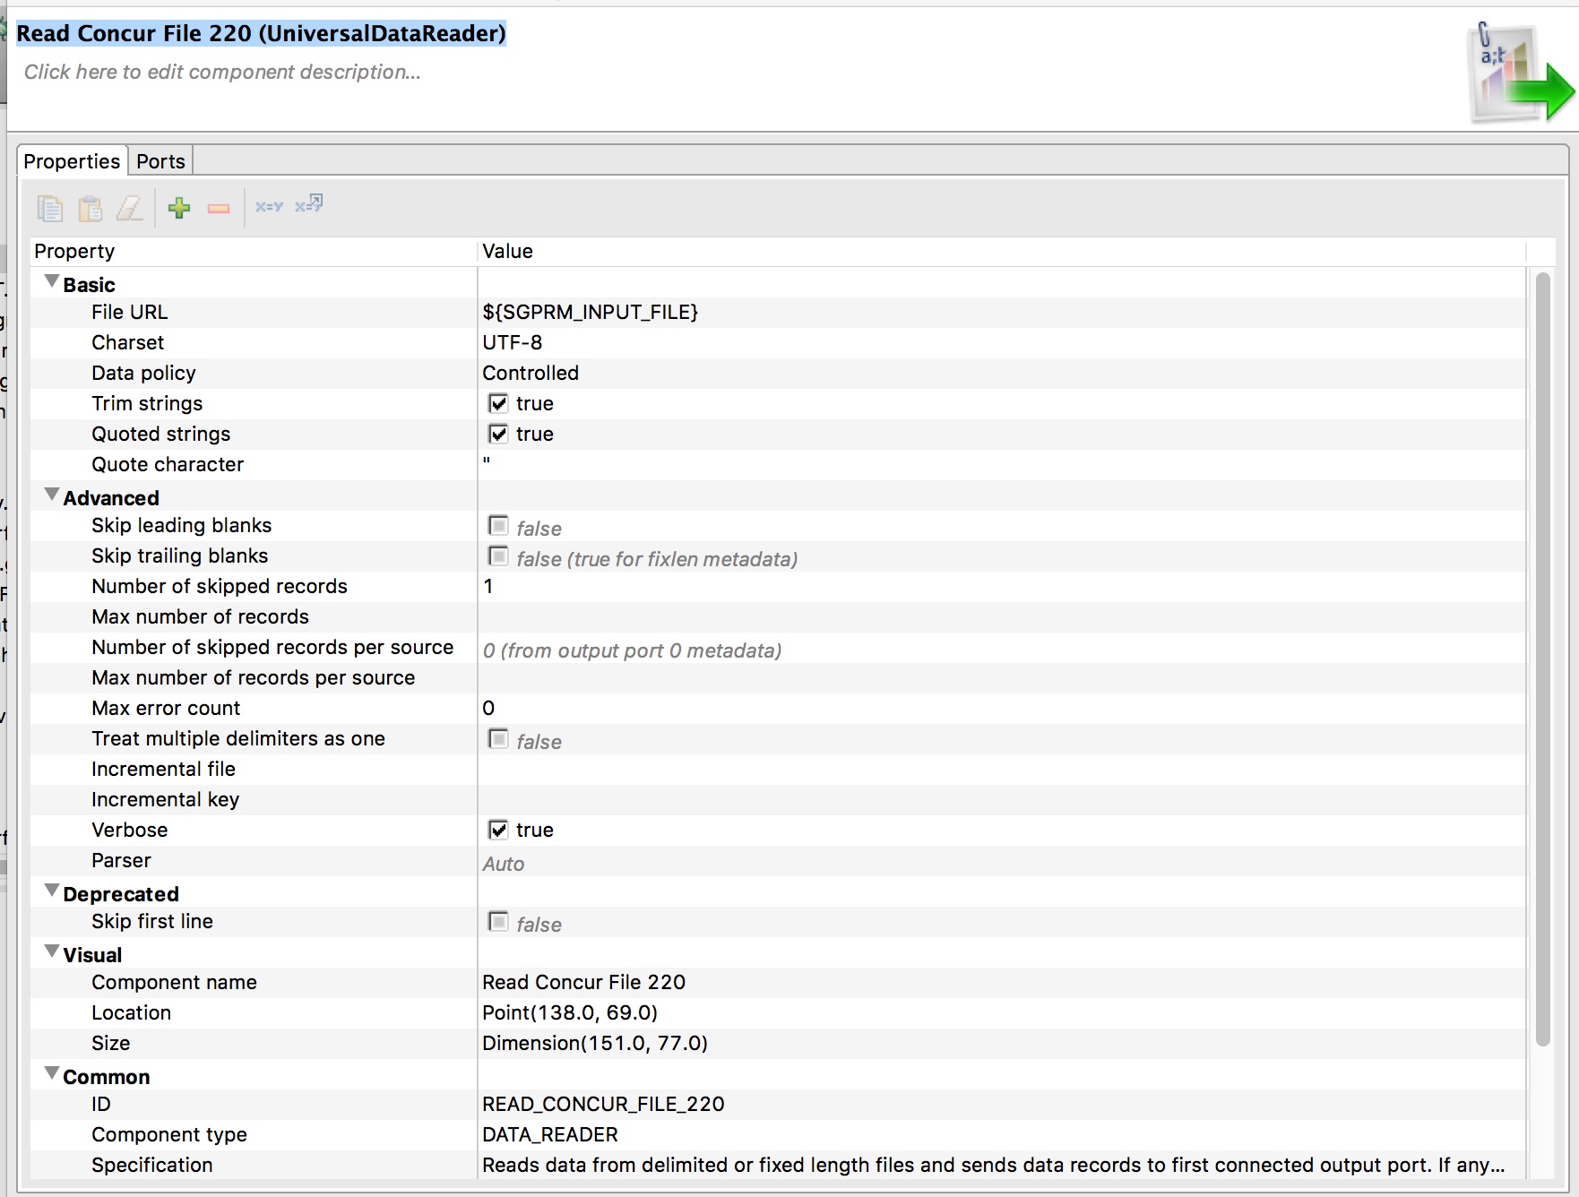
Task: Collapse the Basic section
Action: click(51, 280)
